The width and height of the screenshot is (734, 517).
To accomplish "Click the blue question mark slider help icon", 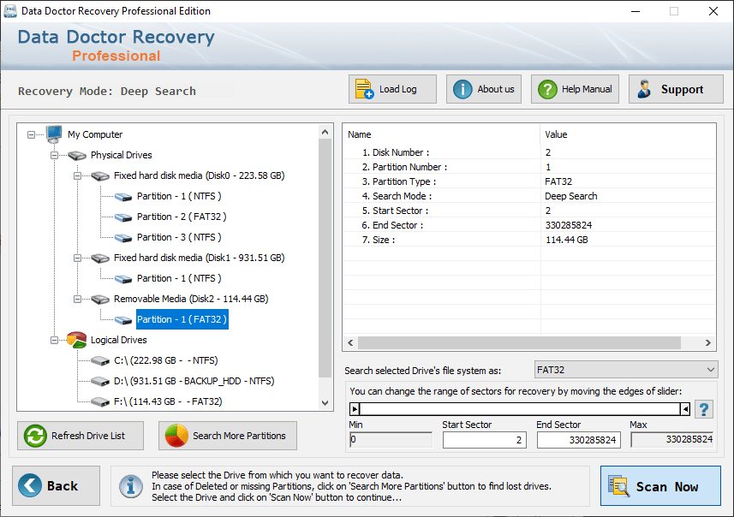I will [703, 409].
